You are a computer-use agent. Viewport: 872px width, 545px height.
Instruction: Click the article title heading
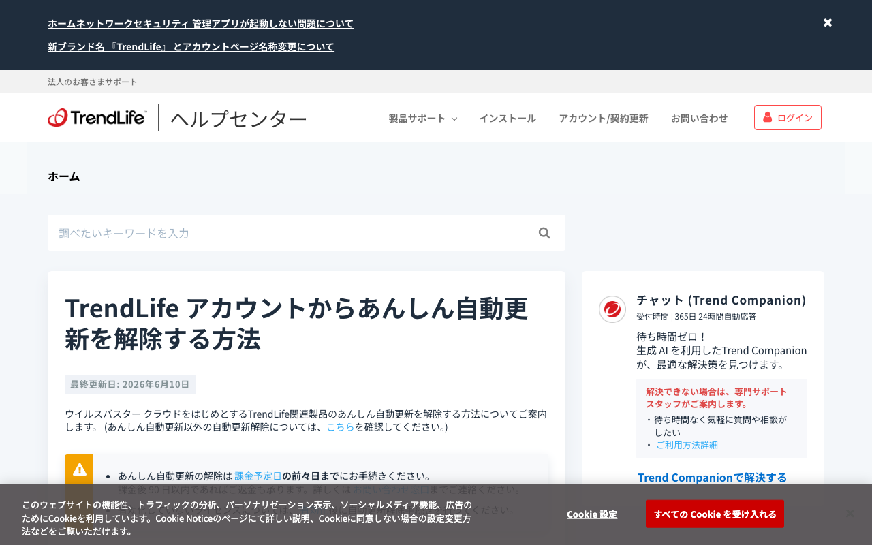296,323
